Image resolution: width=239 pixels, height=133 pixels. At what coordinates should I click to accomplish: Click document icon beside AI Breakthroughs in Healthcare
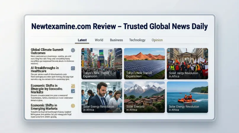point(73,68)
